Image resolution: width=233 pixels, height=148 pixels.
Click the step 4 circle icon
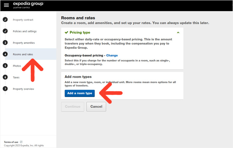coord(5,54)
